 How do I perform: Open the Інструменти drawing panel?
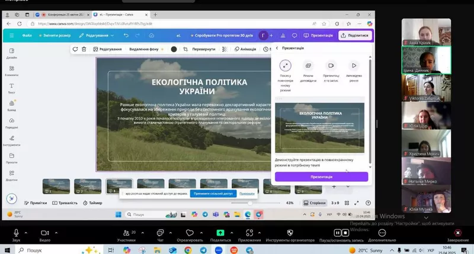point(11,141)
